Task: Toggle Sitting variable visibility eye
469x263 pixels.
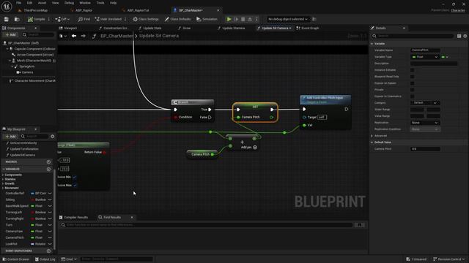Action: pyautogui.click(x=50, y=199)
